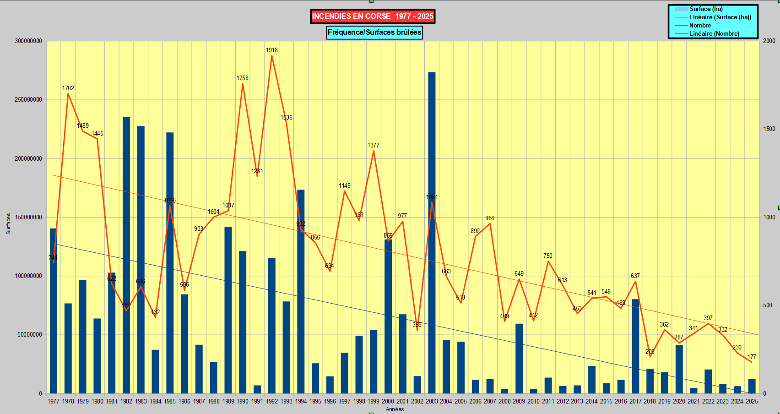The height and width of the screenshot is (414, 780).
Task: Select the left axis value "150000000"
Action: click(28, 218)
